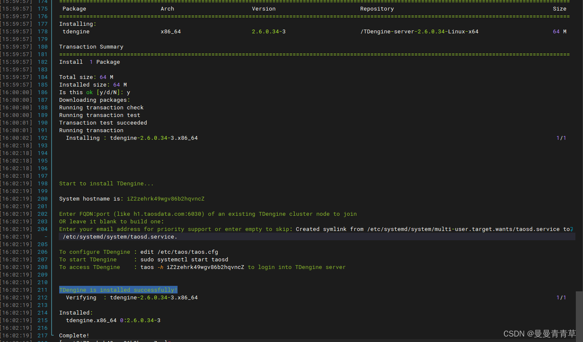Click "sudo systemctl start taosd" command text
This screenshot has width=583, height=342.
click(184, 260)
